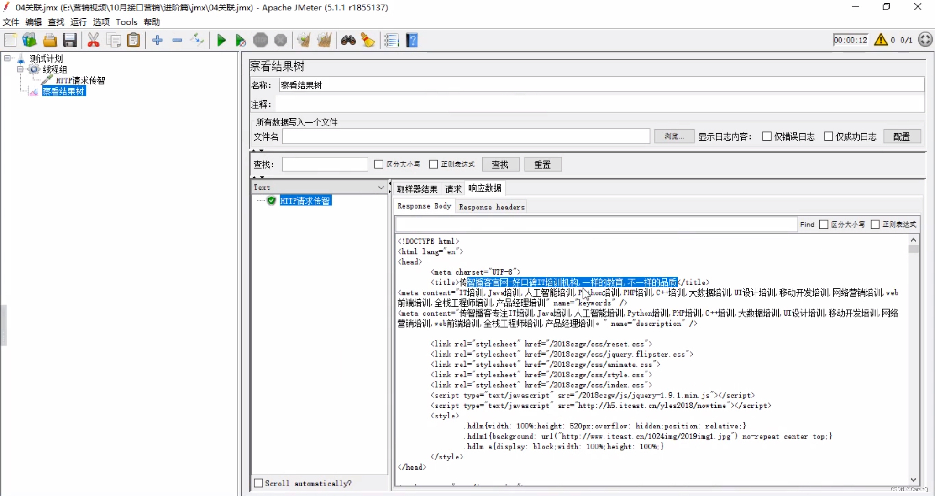Click the warning triangle log icon

pos(881,40)
